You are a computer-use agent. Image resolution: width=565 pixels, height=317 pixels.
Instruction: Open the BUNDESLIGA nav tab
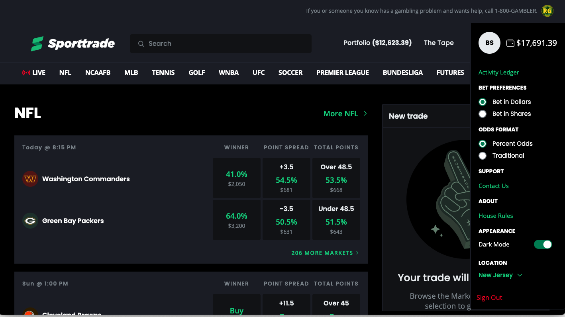403,73
